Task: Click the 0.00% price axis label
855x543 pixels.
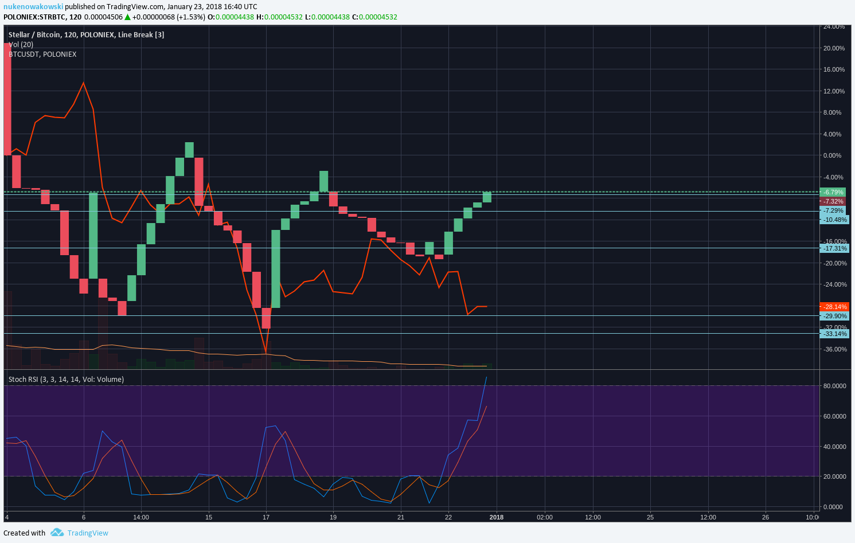Action: coord(832,155)
